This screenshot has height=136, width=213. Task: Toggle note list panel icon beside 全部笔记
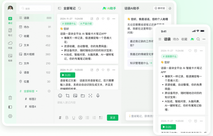[60, 8]
